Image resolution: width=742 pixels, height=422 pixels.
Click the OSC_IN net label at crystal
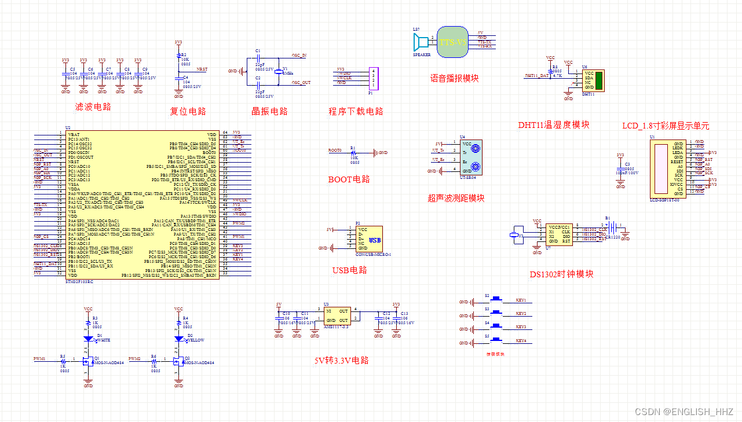pos(299,56)
